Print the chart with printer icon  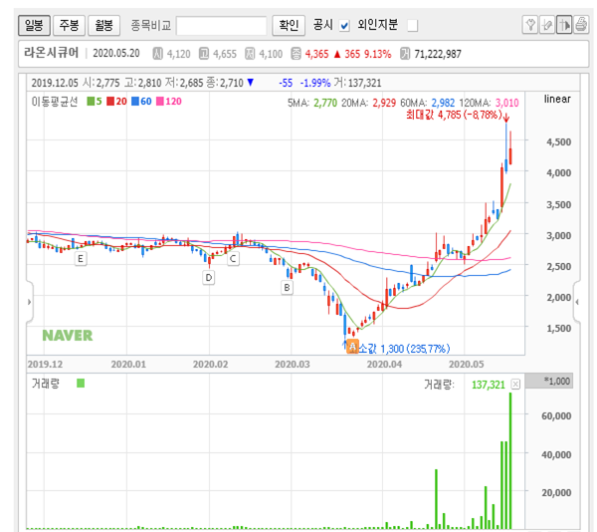[x=581, y=25]
